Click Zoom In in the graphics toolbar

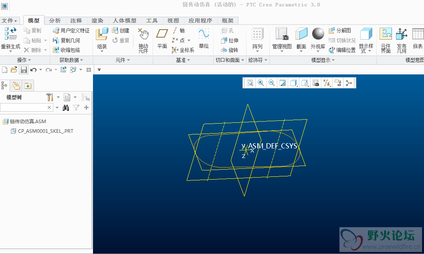(x=260, y=83)
